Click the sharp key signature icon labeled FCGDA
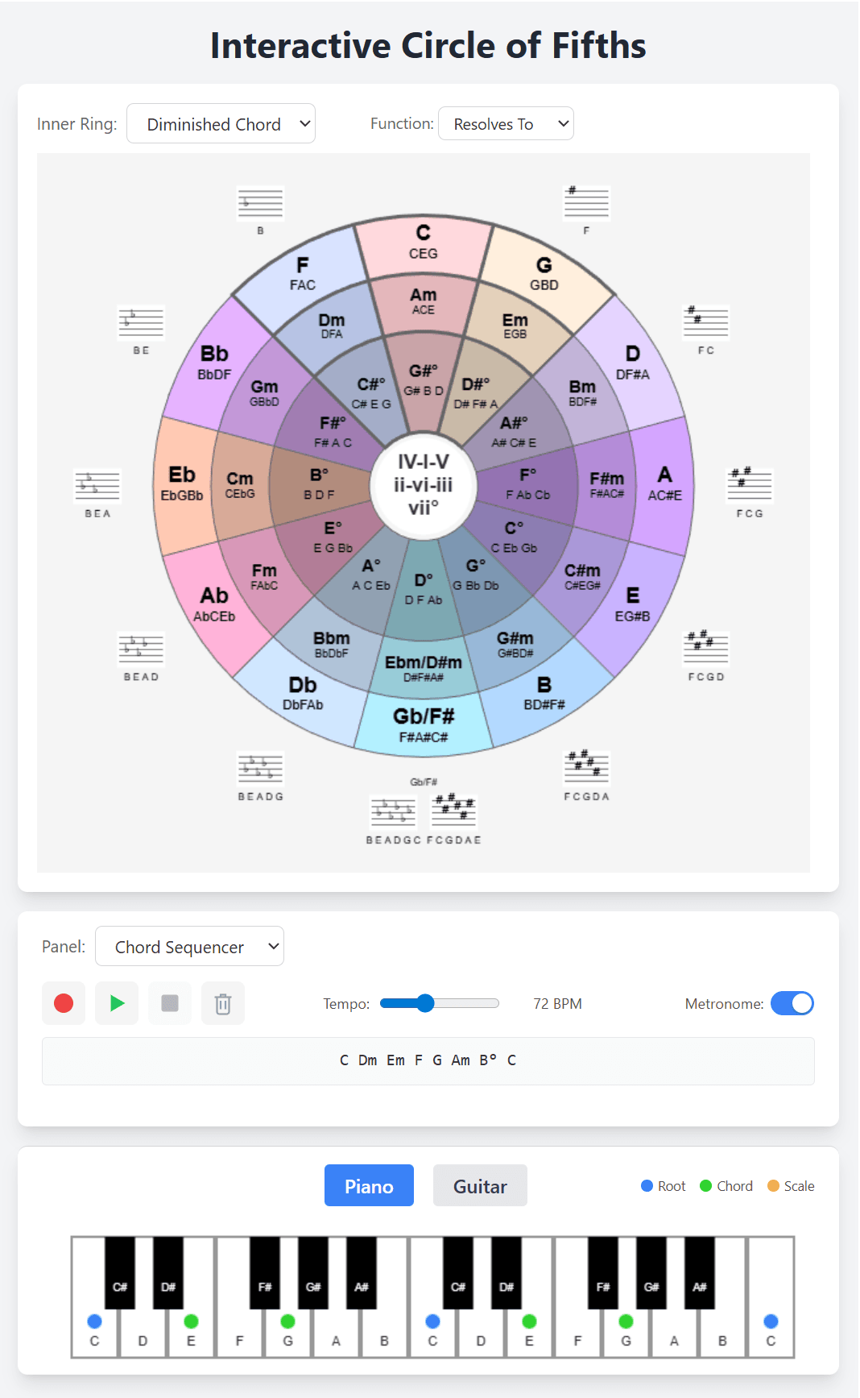The width and height of the screenshot is (860, 1398). (586, 770)
